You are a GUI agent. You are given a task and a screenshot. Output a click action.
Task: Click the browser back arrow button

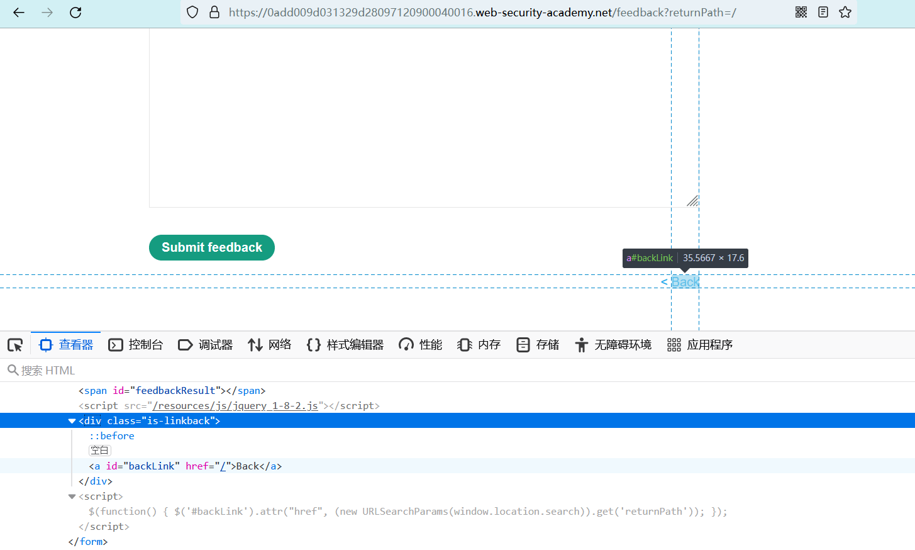tap(19, 13)
